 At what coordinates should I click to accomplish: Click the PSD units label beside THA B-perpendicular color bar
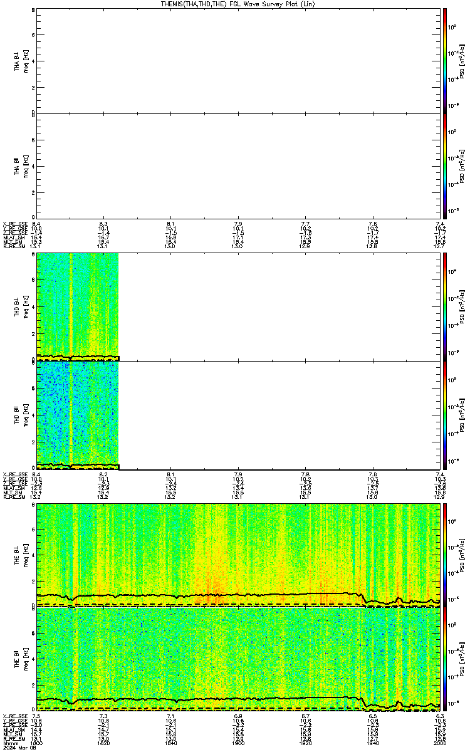coord(462,60)
